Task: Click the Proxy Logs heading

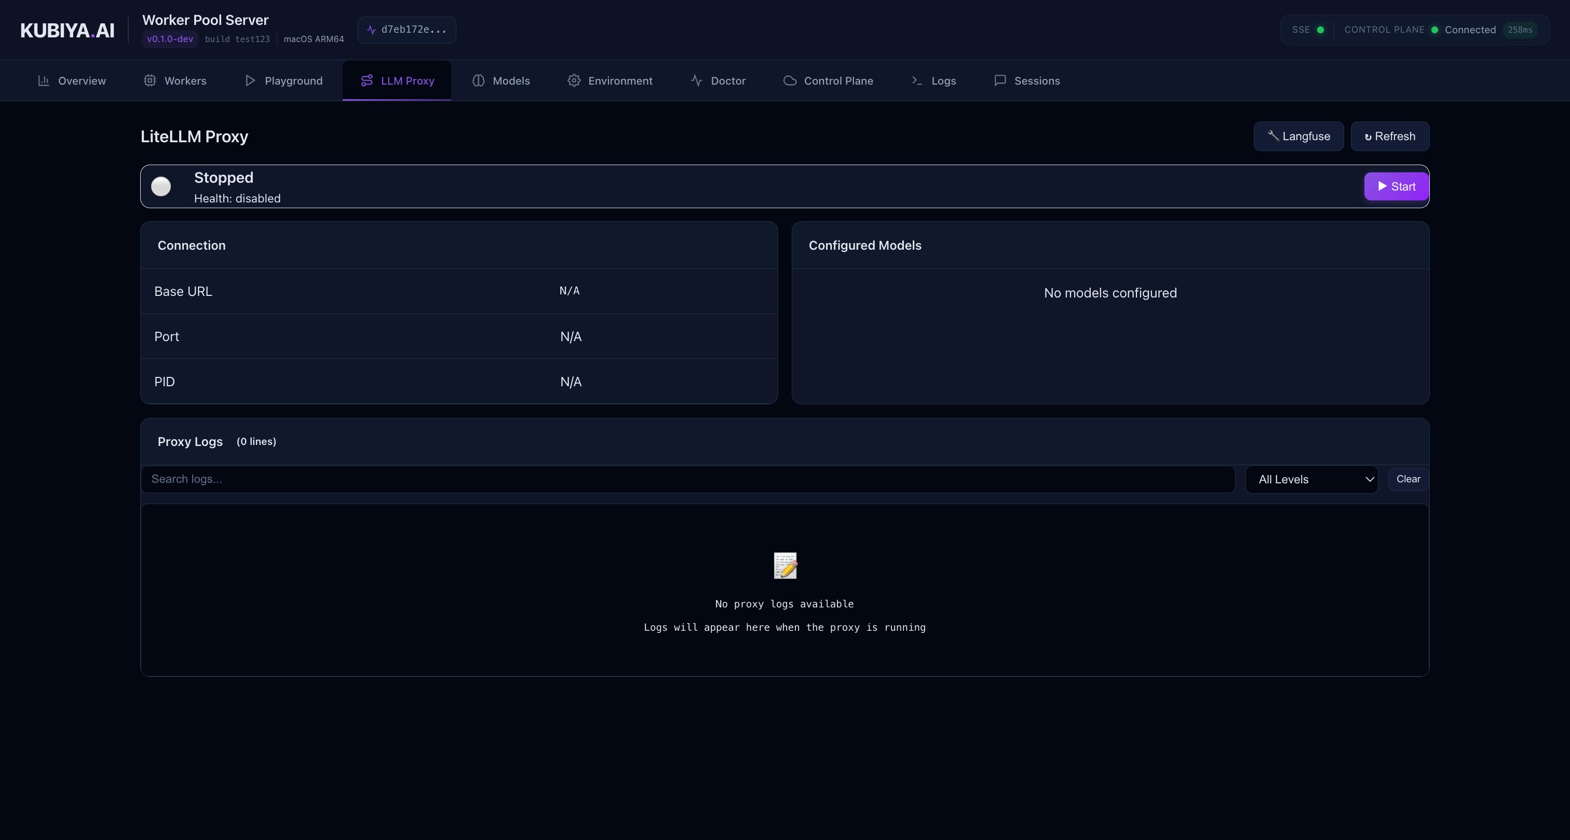Action: pyautogui.click(x=190, y=441)
